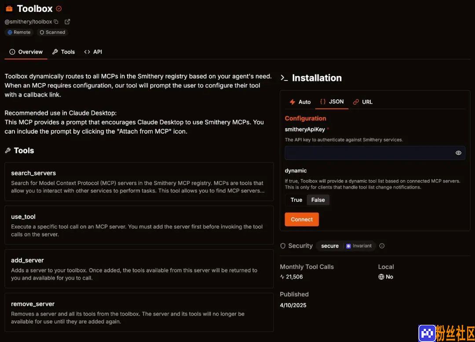Open the remove_server tool card
475x342 pixels.
tap(139, 313)
